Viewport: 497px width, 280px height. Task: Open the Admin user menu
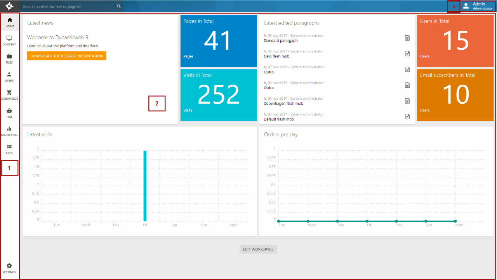click(x=478, y=6)
